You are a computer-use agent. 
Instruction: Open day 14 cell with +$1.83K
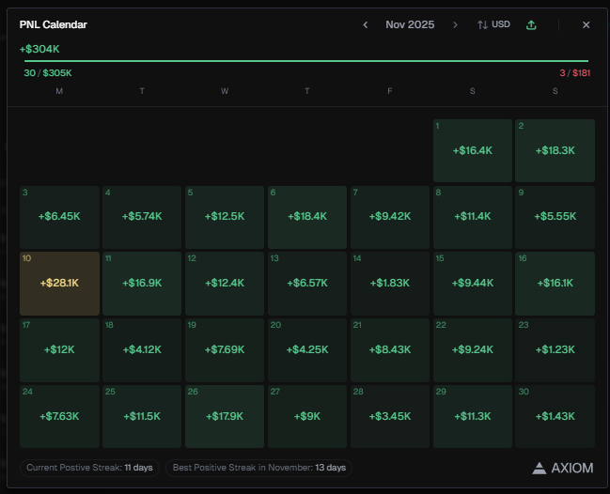(x=390, y=284)
